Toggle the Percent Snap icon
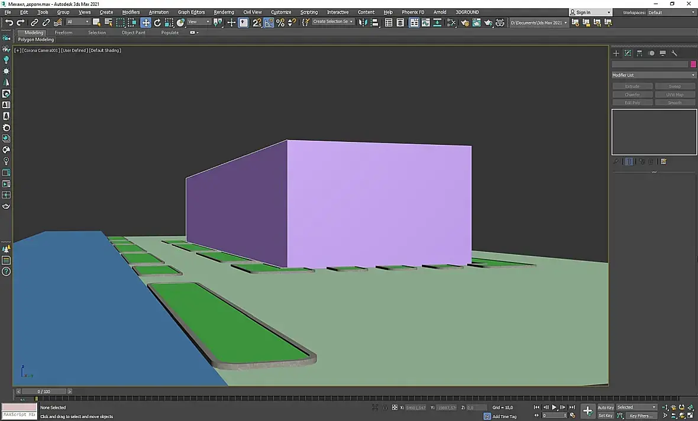This screenshot has width=698, height=421. pyautogui.click(x=280, y=22)
